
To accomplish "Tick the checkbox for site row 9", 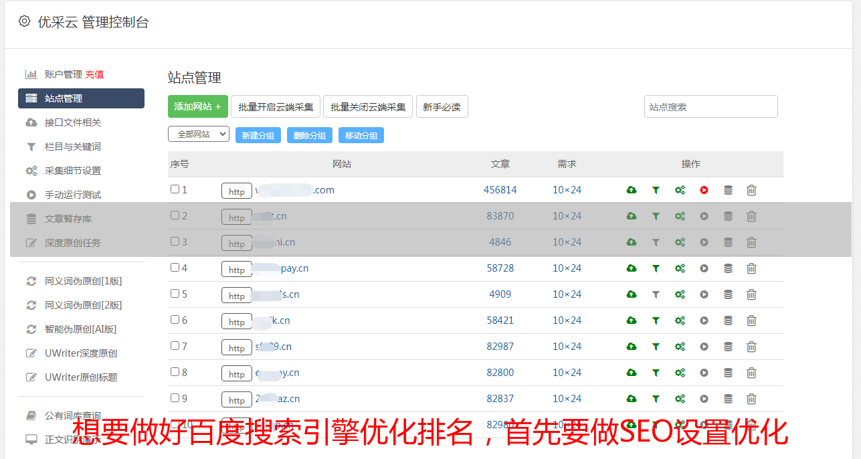I will point(175,398).
